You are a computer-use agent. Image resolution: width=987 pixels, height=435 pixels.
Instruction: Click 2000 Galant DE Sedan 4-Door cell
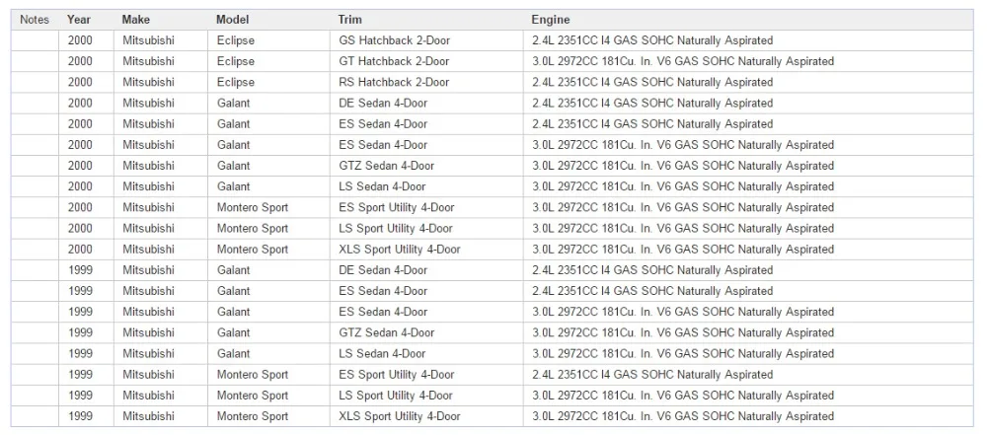tap(426, 103)
